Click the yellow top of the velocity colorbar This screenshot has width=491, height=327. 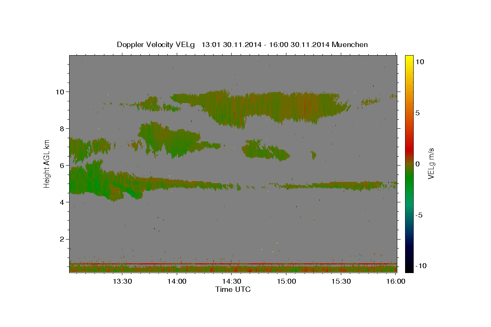coord(409,59)
